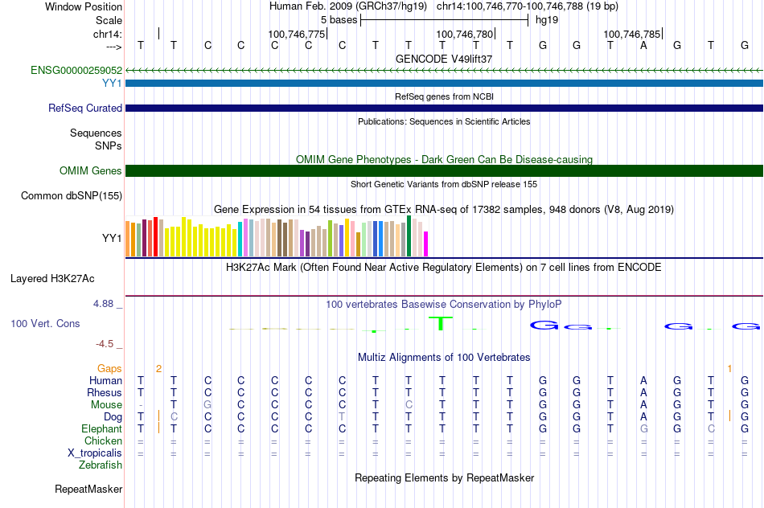The width and height of the screenshot is (764, 508).
Task: Click the YY1 GENCODE gene track label
Action: [x=112, y=84]
